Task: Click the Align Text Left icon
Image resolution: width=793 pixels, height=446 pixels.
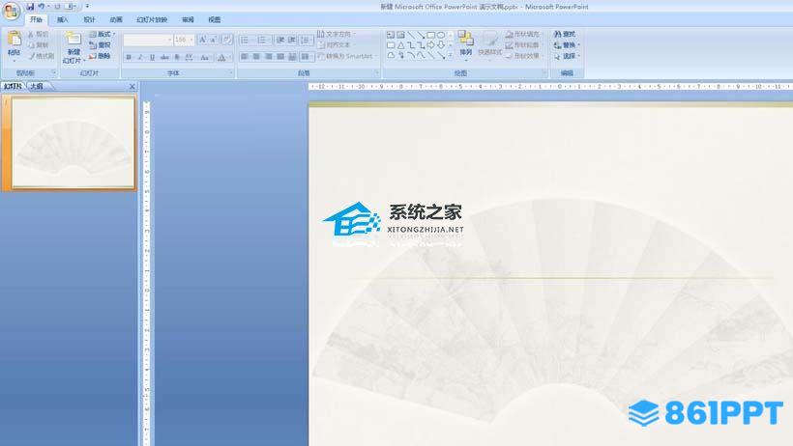Action: pyautogui.click(x=245, y=57)
